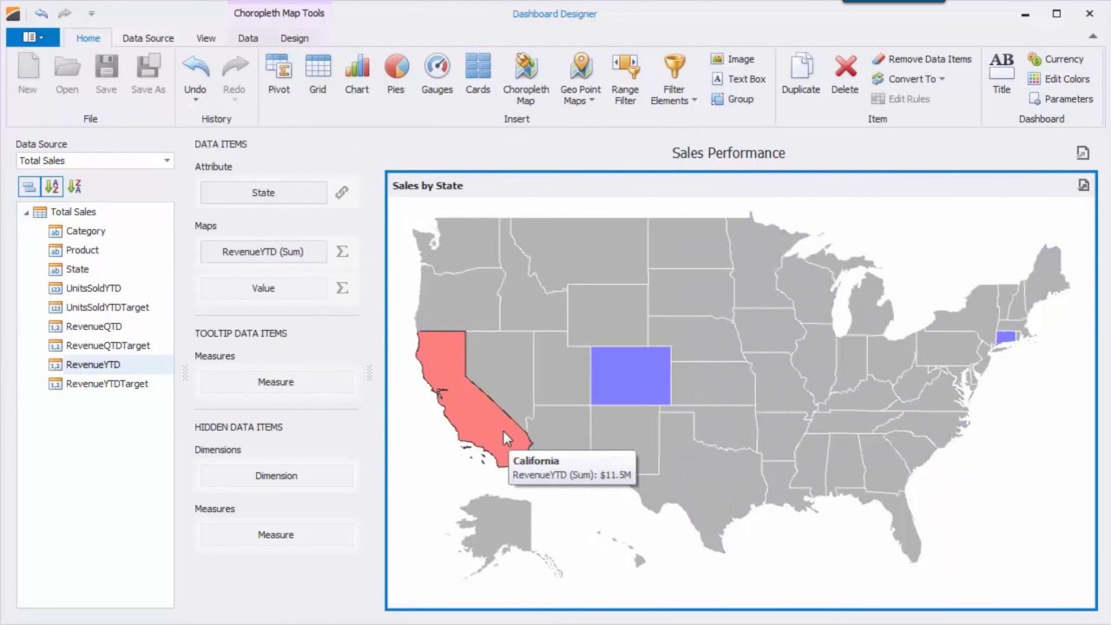Insert a Gauges item
The height and width of the screenshot is (625, 1111).
(437, 74)
